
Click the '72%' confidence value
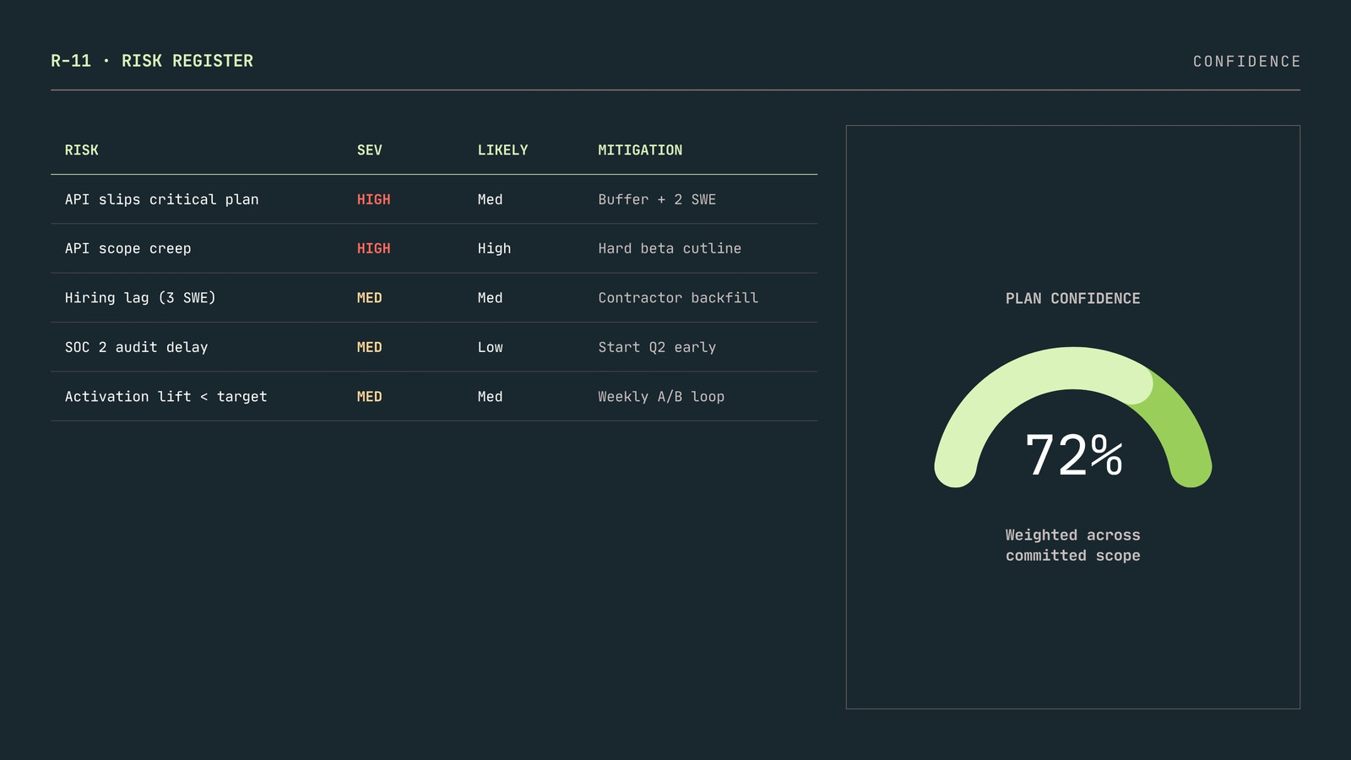[1073, 455]
